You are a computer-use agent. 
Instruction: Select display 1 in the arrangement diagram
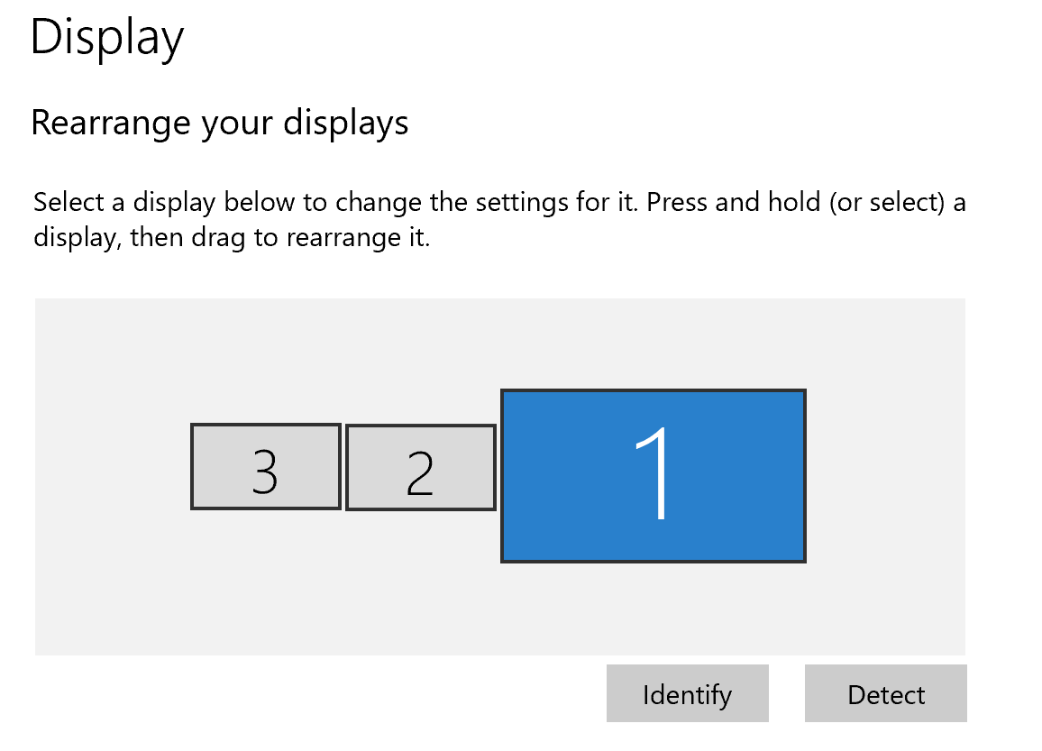click(653, 475)
